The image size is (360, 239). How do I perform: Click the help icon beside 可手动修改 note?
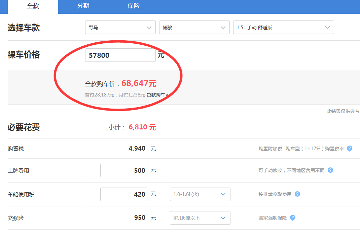(x=330, y=170)
